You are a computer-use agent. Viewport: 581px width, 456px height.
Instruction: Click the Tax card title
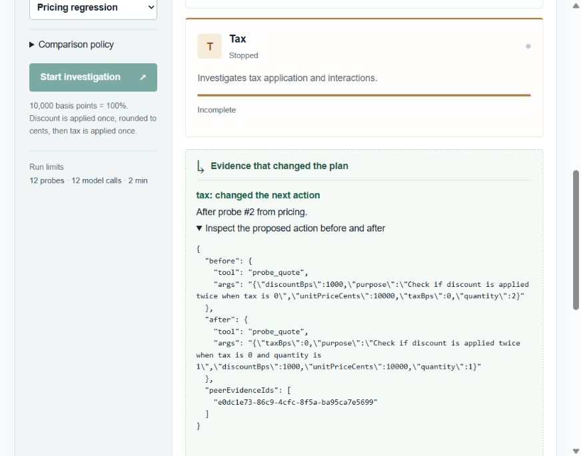(237, 39)
